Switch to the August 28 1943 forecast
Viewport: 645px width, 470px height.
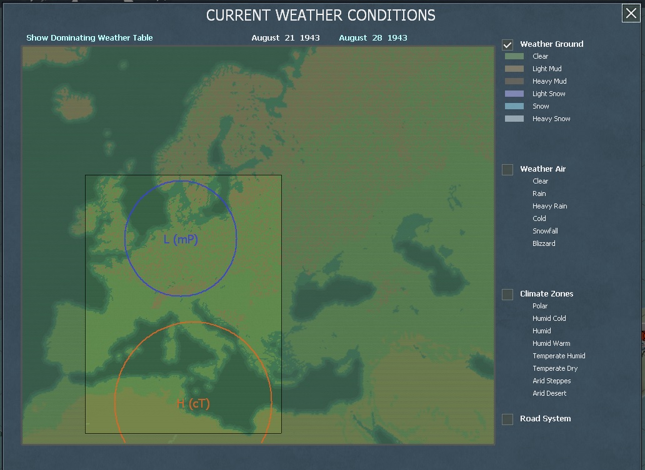click(x=372, y=37)
